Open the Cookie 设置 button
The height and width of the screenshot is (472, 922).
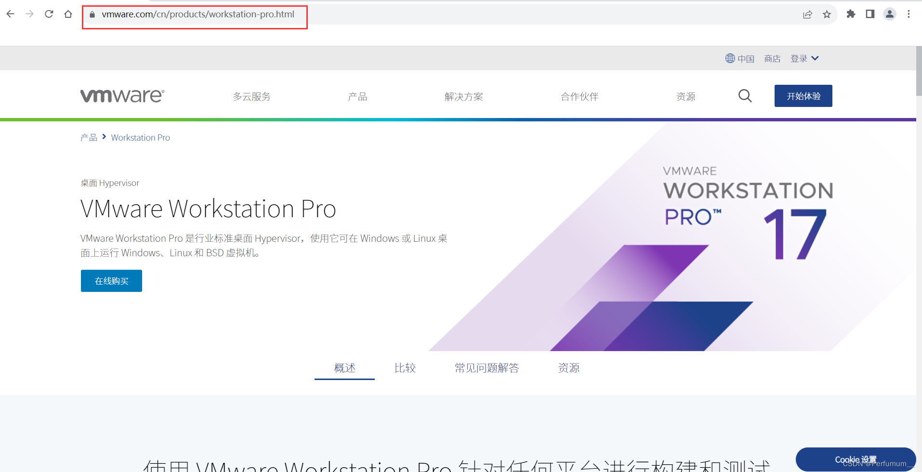(x=856, y=459)
